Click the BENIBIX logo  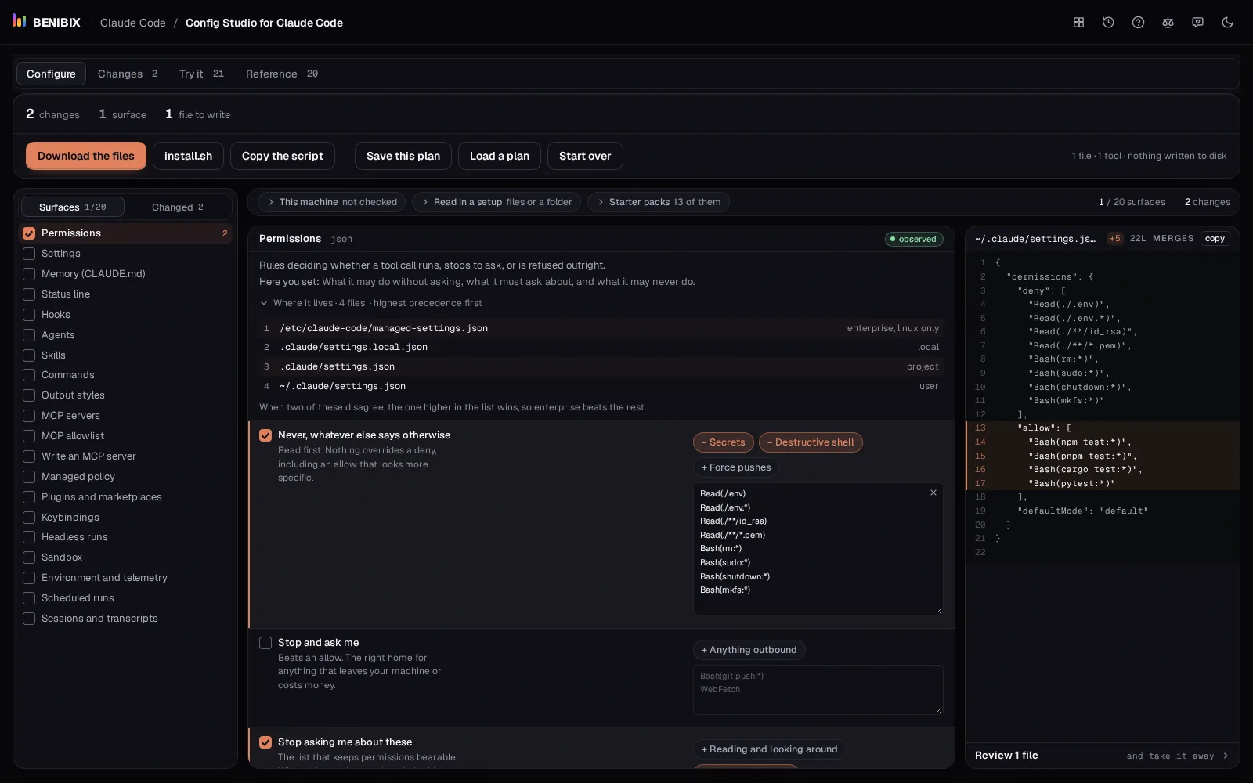46,22
